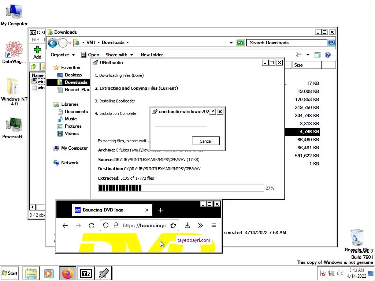Open Organize dropdown menu
The image size is (375, 281).
point(63,55)
